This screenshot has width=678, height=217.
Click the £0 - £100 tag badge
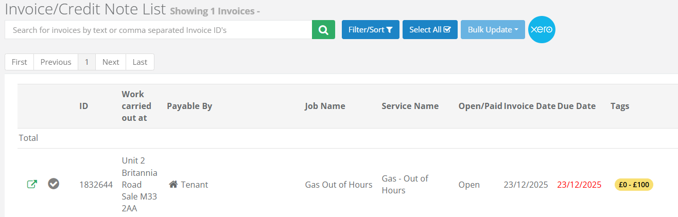[x=634, y=185]
